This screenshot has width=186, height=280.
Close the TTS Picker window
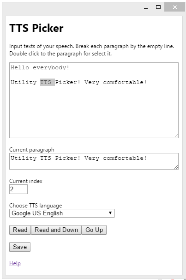pyautogui.click(x=174, y=7)
